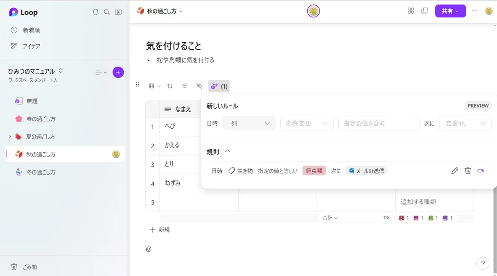Select row number 5

(152, 202)
